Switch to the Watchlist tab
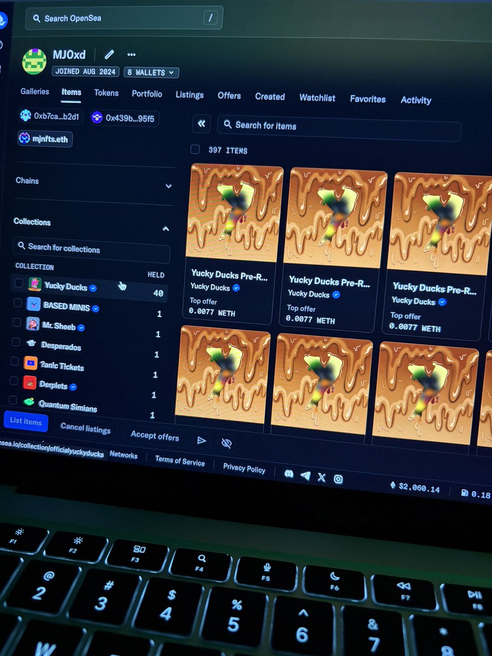 tap(317, 98)
